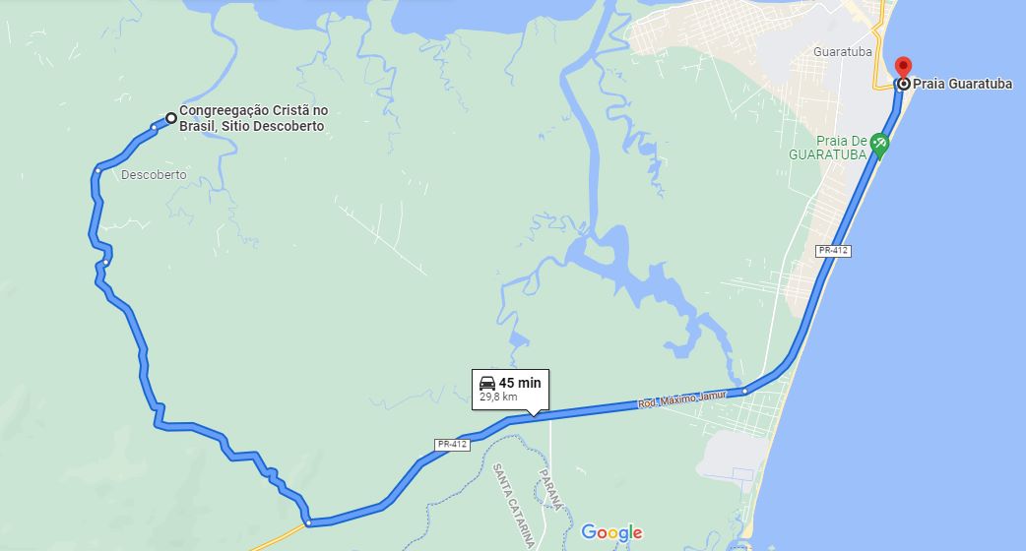Click the upper PR-412 road shield near coast

(834, 250)
